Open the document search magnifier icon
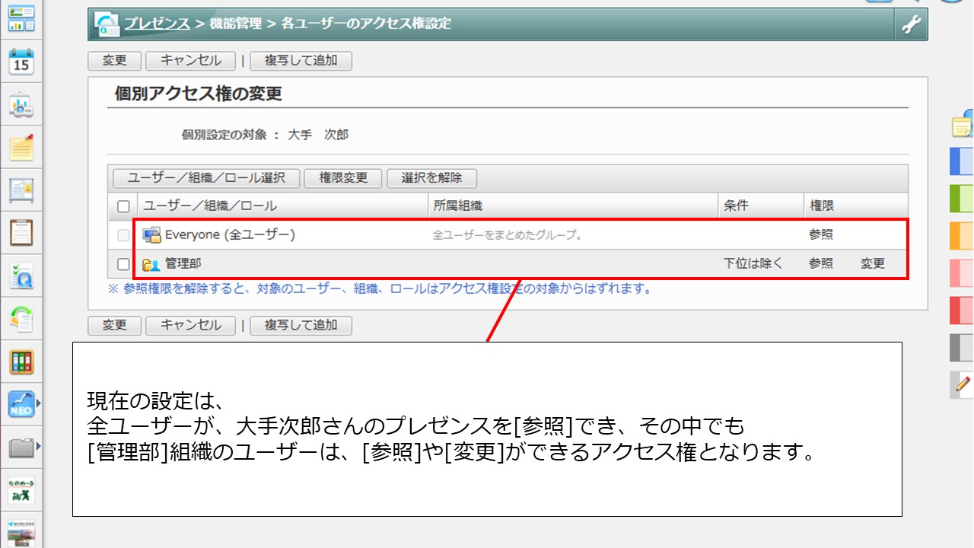974x548 pixels. point(21,276)
